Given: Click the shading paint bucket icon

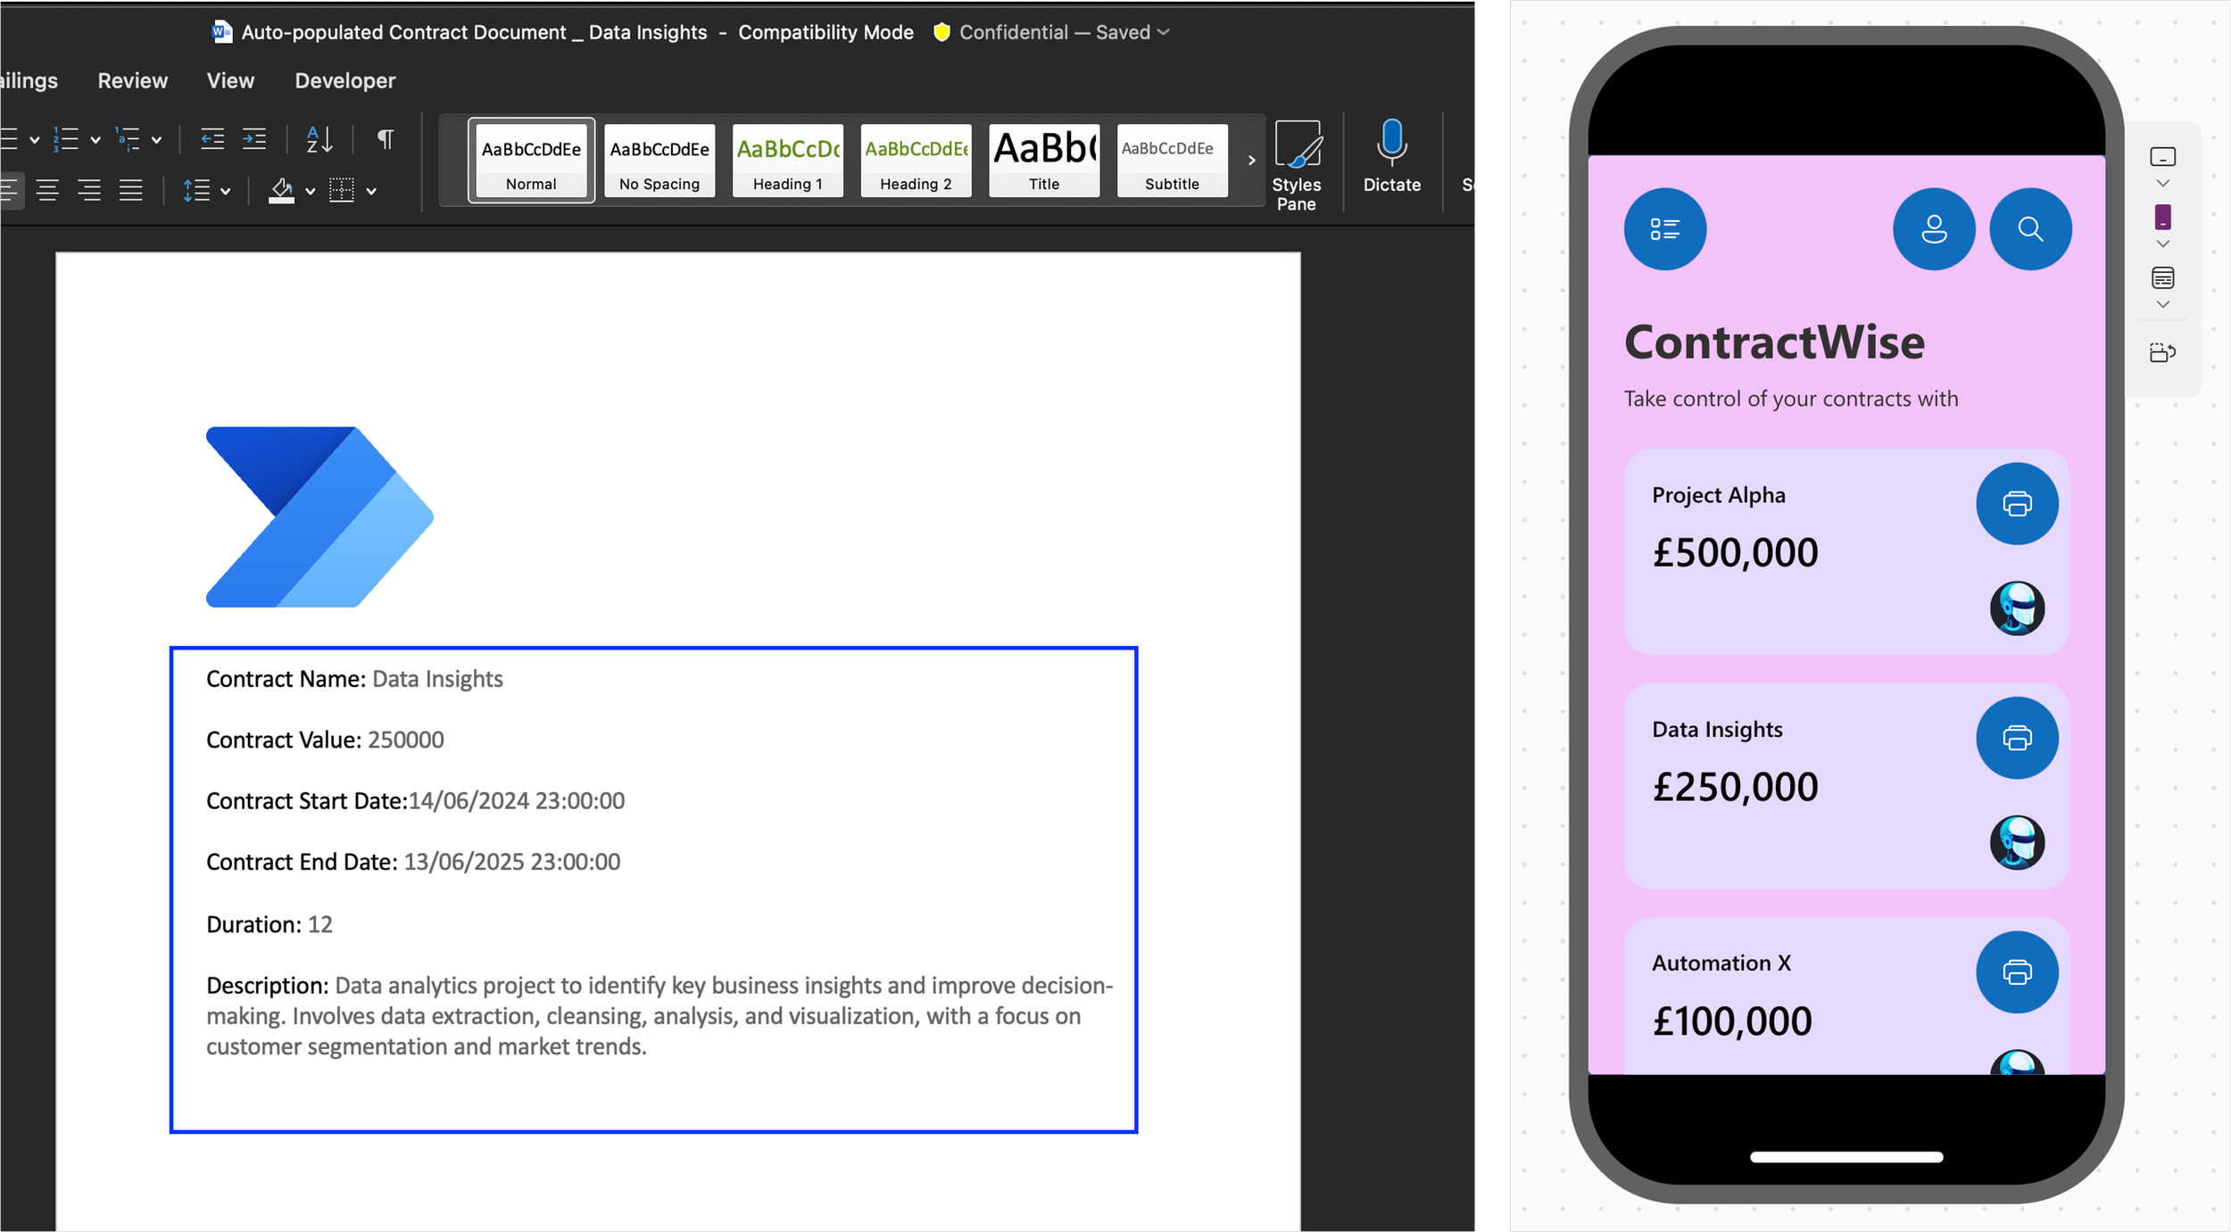Looking at the screenshot, I should pyautogui.click(x=281, y=190).
